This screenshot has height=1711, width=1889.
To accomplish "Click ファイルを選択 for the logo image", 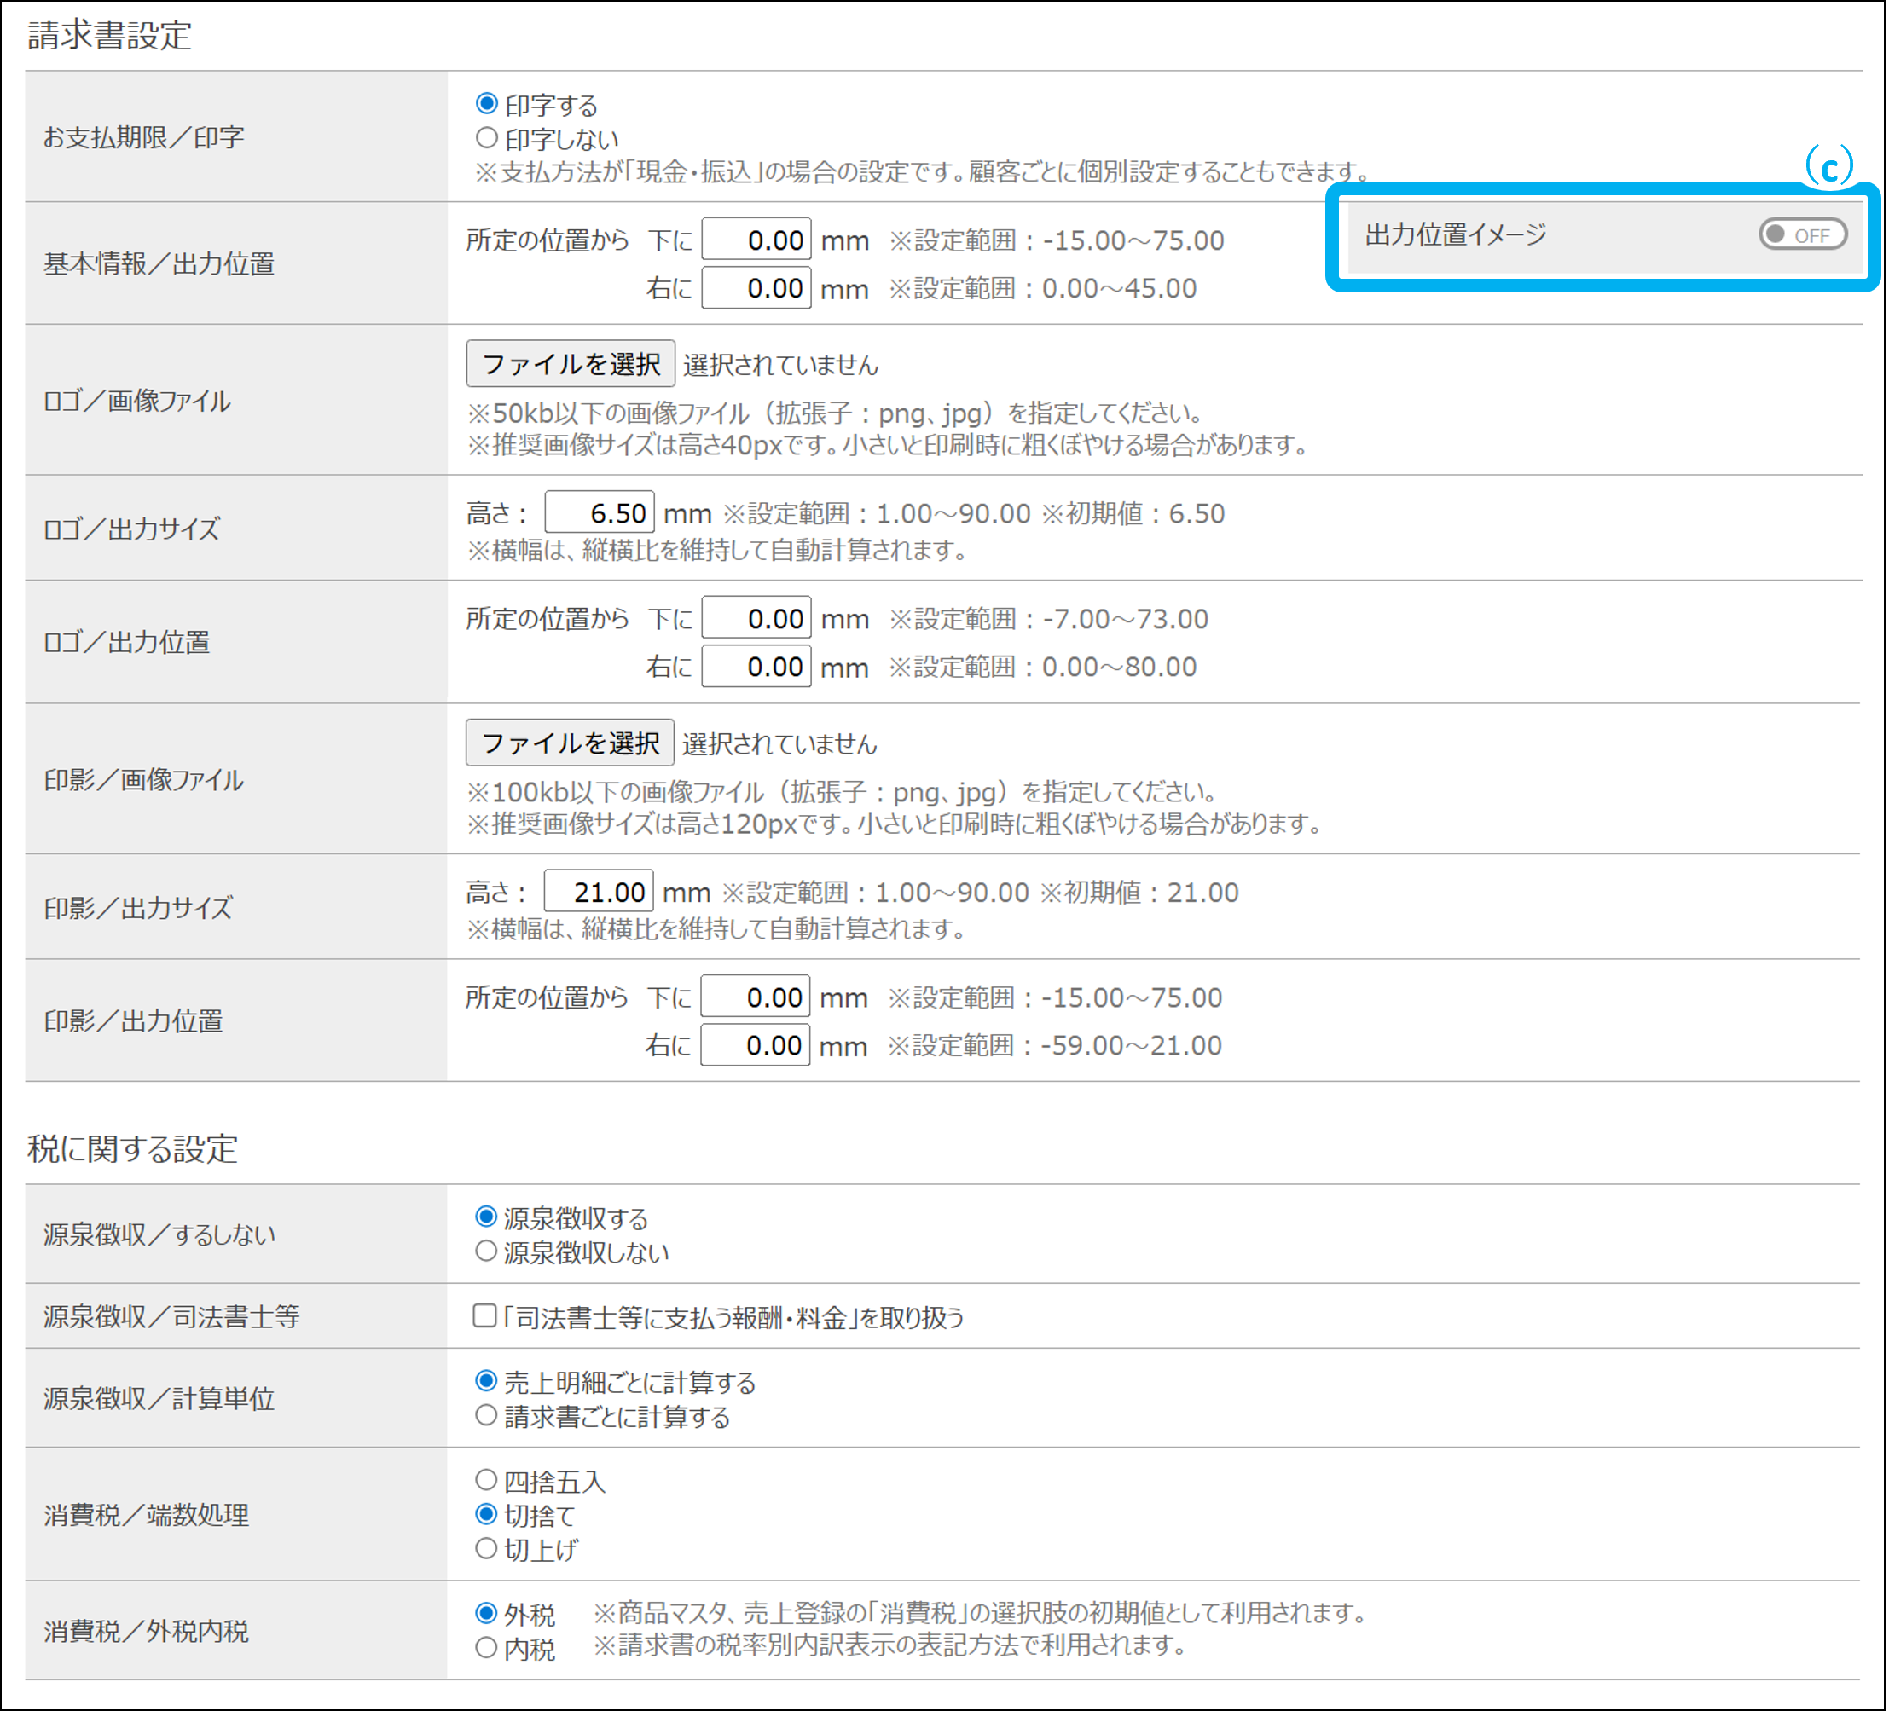I will coord(570,363).
